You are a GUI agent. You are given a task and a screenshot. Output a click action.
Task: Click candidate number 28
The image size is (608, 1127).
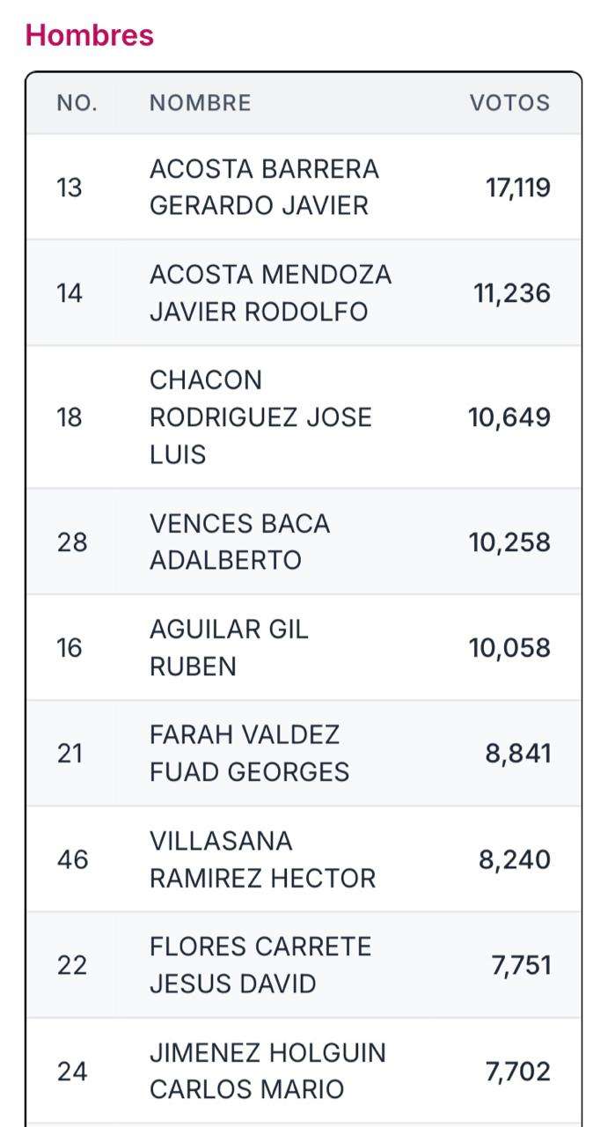(72, 541)
